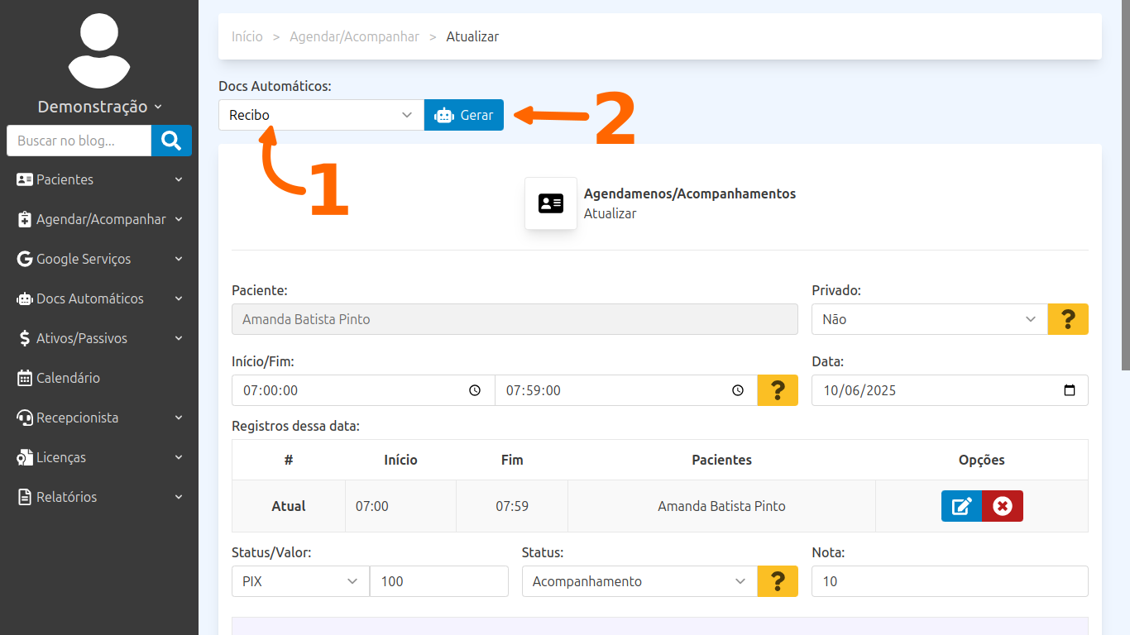1130x635 pixels.
Task: Open the Acompanhamento status dropdown
Action: pyautogui.click(x=639, y=581)
